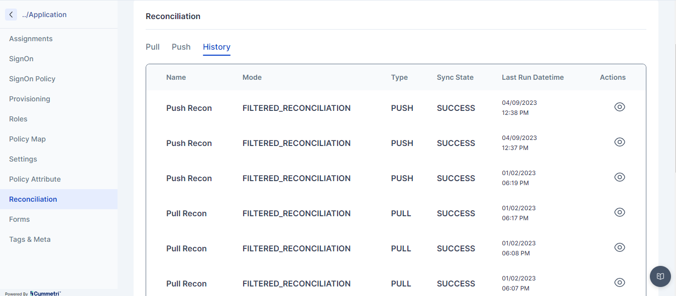Switch to the Pull tab
This screenshot has width=676, height=296.
(153, 47)
